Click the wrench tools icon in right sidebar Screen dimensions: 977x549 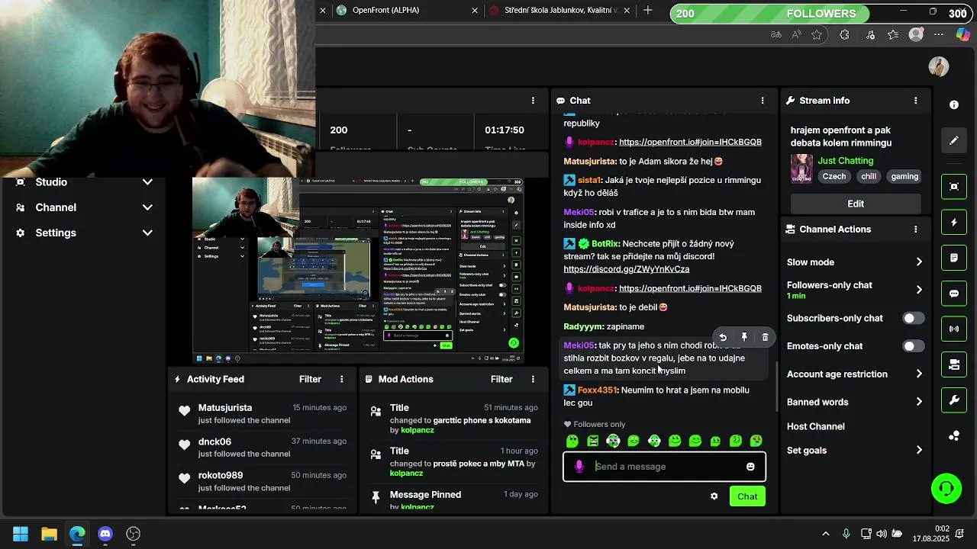click(954, 400)
